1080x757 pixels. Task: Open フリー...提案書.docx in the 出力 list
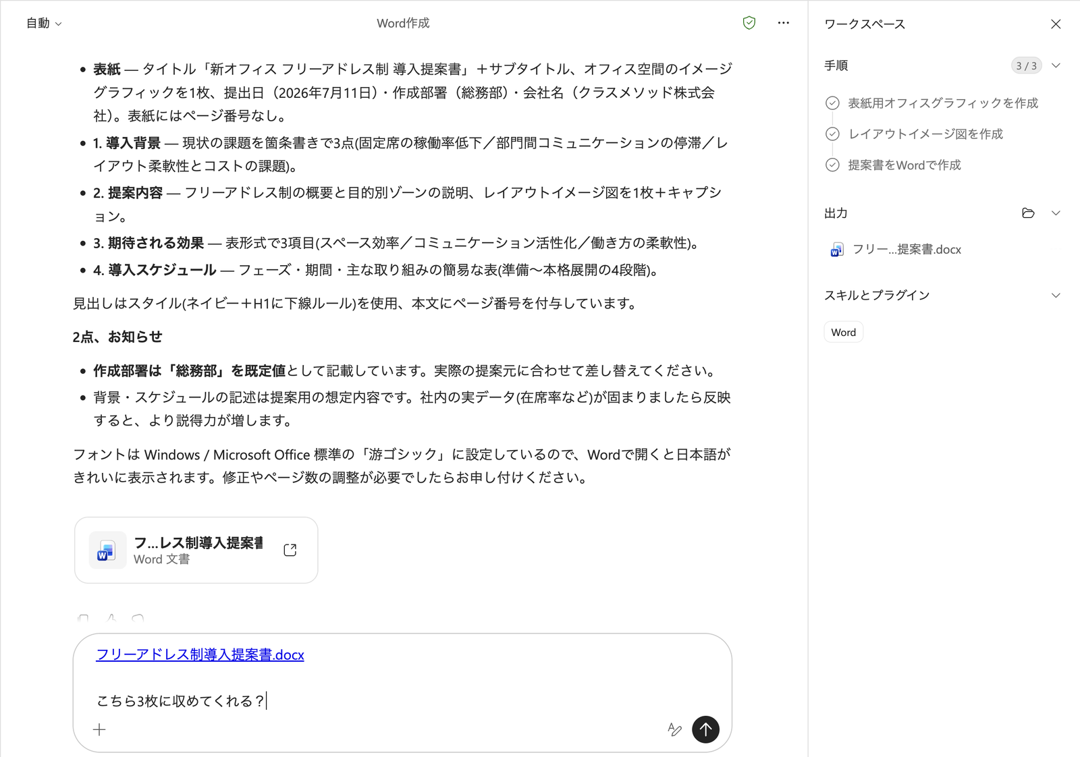tap(896, 250)
